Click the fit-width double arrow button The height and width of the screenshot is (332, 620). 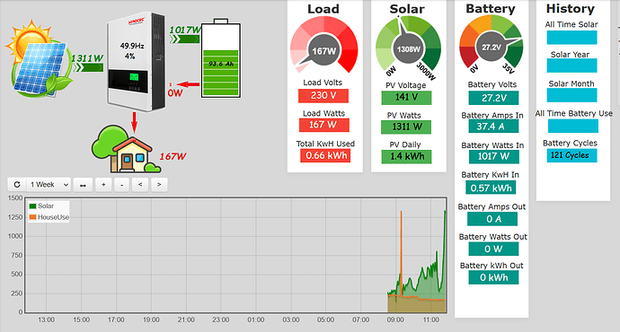click(x=83, y=185)
